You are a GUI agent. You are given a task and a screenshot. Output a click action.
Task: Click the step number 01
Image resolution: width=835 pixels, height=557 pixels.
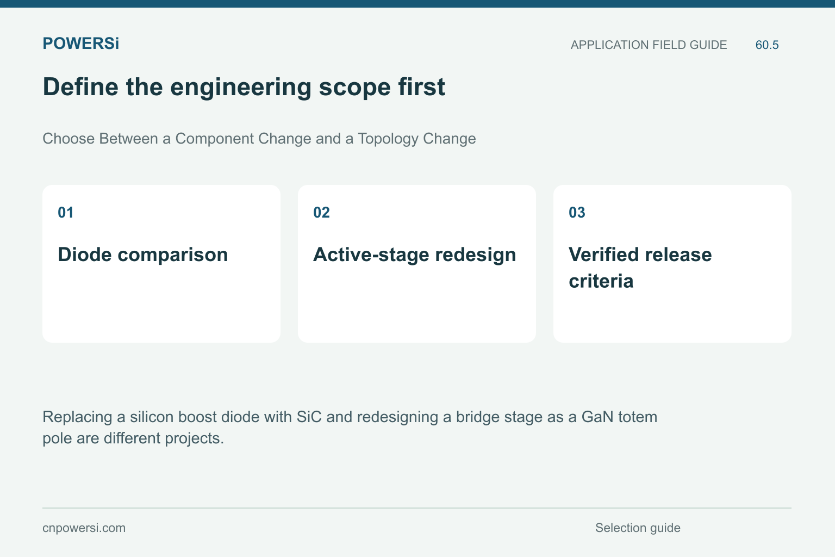click(66, 213)
